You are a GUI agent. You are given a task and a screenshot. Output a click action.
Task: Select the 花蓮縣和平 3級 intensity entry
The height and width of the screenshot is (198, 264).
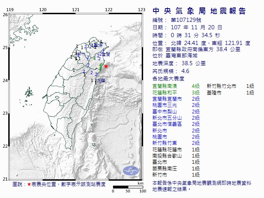pyautogui.click(x=176, y=92)
